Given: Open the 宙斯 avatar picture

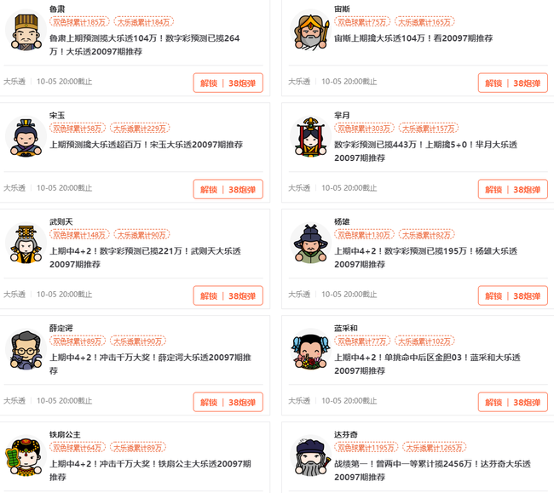Looking at the screenshot, I should pos(310,31).
